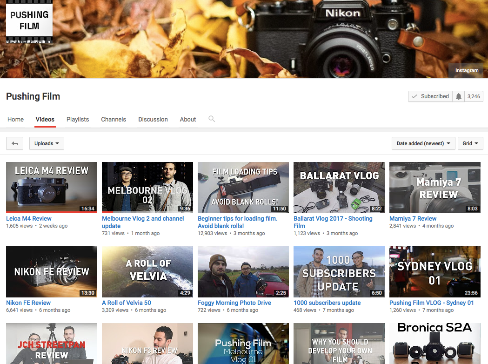Click the A Roll of Velvia thumbnail
The image size is (488, 364).
[147, 272]
